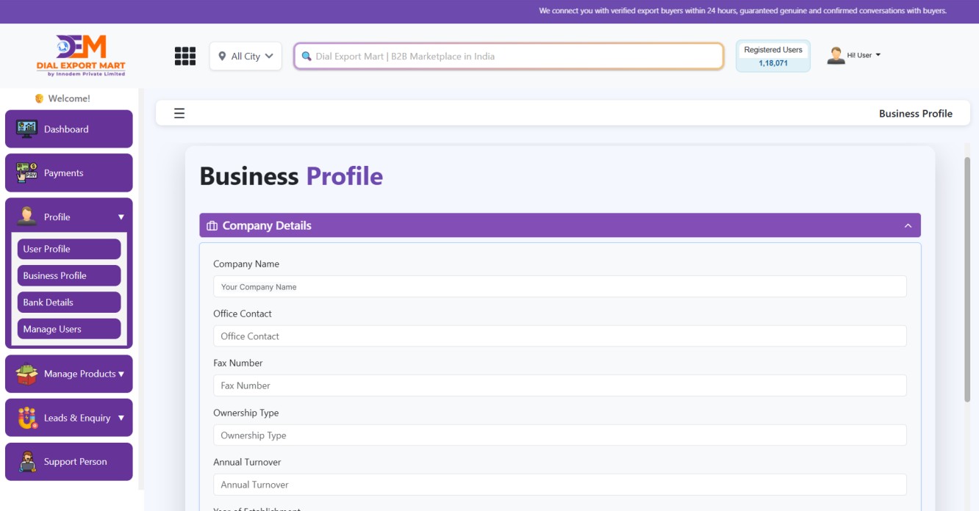
Task: Open the Support Person menu item
Action: pos(69,461)
